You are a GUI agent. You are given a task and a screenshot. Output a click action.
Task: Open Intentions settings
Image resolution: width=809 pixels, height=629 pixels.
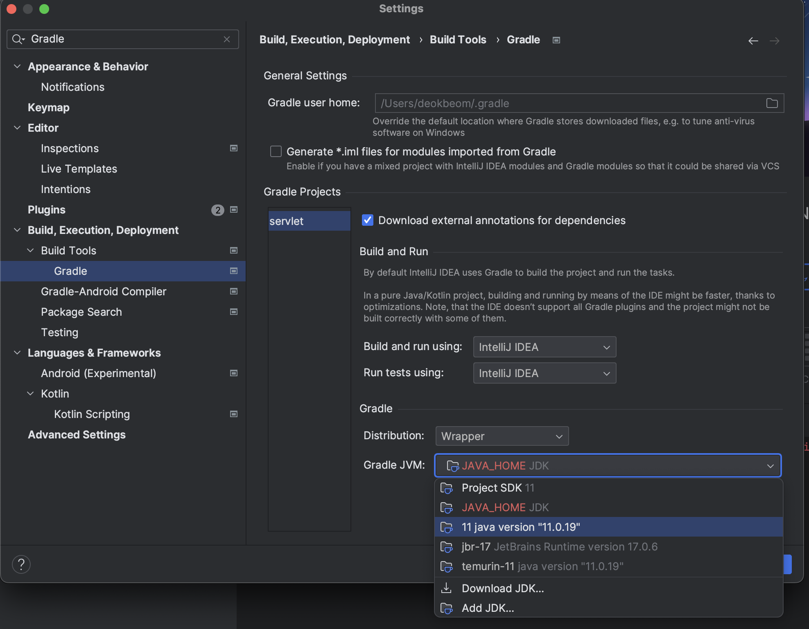coord(66,189)
